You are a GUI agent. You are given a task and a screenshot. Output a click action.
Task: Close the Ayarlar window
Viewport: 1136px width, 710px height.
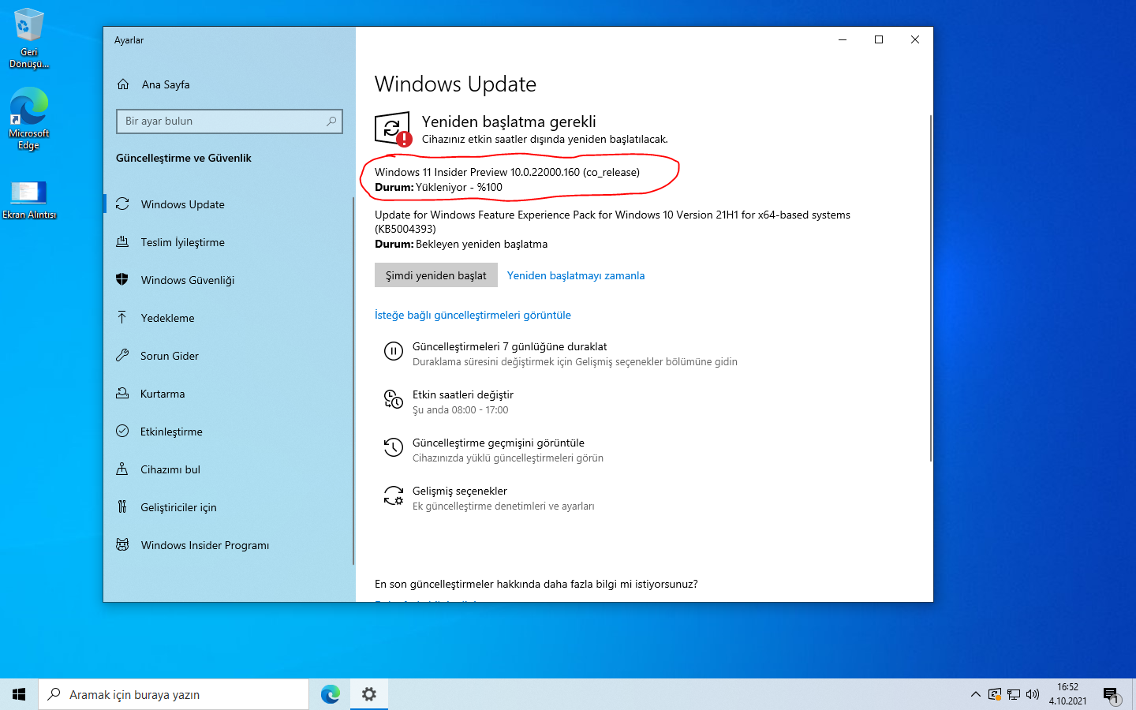915,39
